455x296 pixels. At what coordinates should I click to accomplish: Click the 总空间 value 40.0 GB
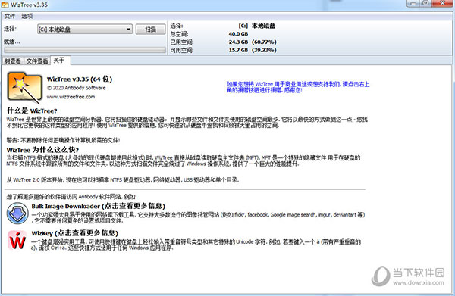click(x=238, y=34)
